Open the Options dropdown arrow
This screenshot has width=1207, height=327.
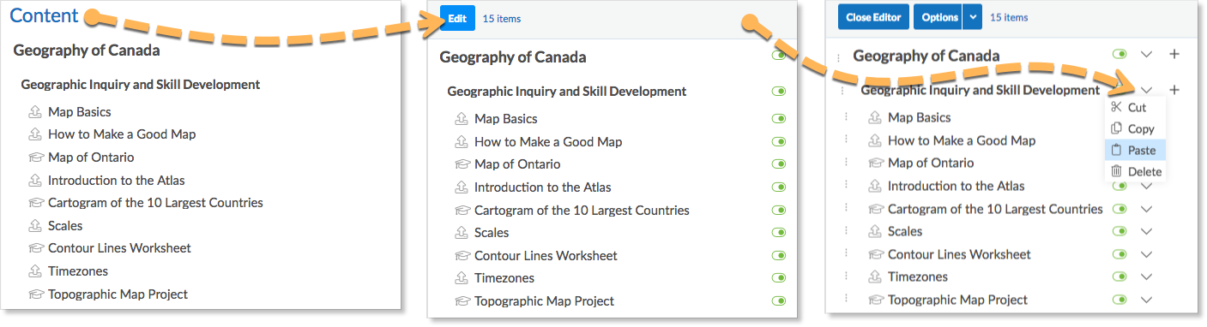[972, 17]
